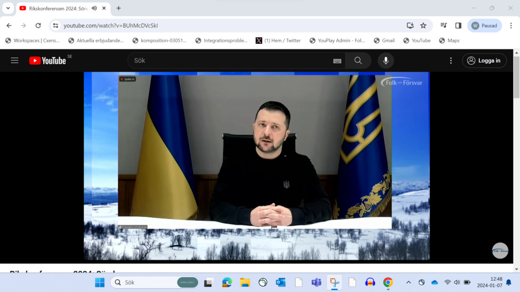Open the Integrationsproble bookmark
520x292 pixels.
222,40
